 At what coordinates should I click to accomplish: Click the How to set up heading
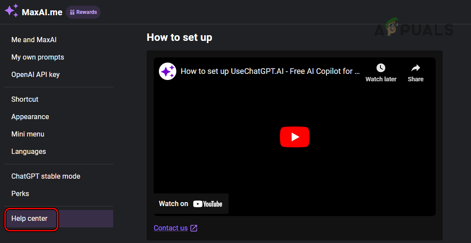click(x=179, y=37)
